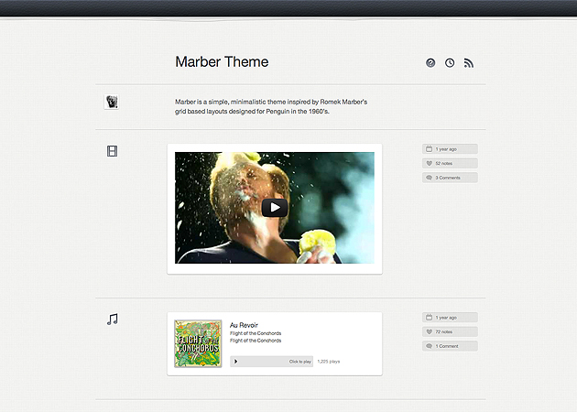This screenshot has height=412, width=577.
Task: Click the blog avatar thumbnail
Action: [111, 103]
